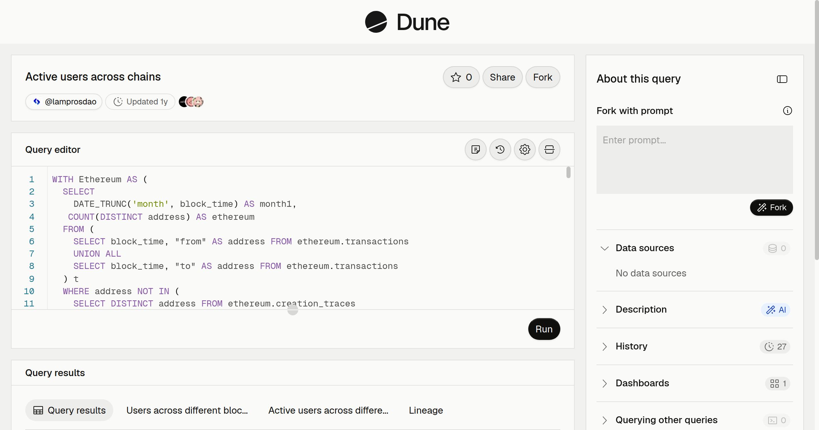Screen dimensions: 819x430
Task: Open query settings gear icon
Action: [x=525, y=149]
